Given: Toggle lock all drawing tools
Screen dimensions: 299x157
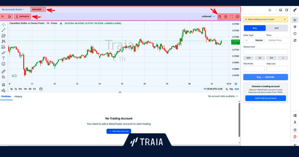Looking at the screenshot, I should (4, 90).
